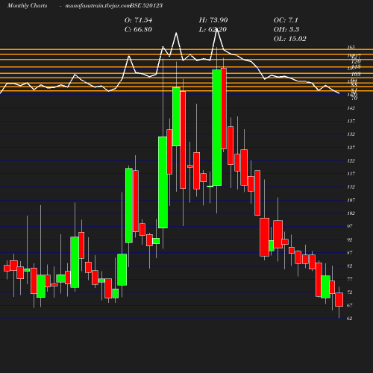This screenshot has width=373, height=373.
Task: Click the 77 price axis label
Action: (350, 279)
